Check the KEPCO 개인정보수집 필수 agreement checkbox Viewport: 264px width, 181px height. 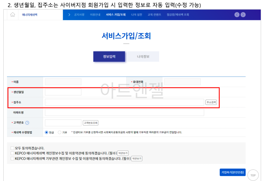tap(12, 153)
